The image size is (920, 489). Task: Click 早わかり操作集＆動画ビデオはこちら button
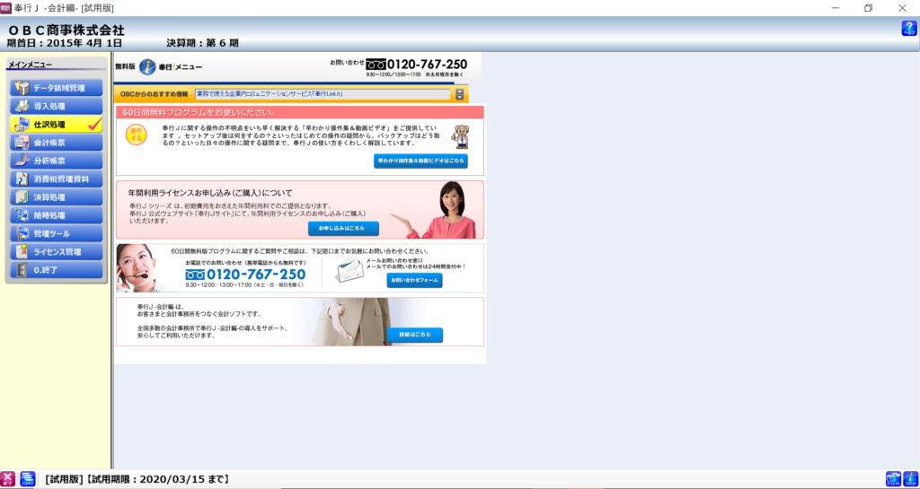(420, 161)
